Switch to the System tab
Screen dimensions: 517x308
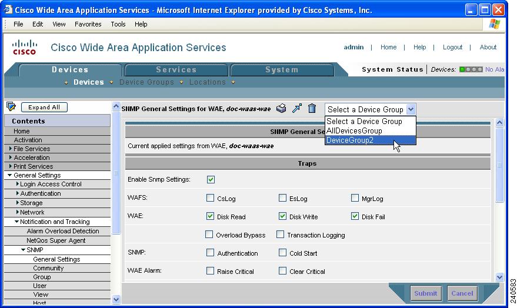pos(282,69)
